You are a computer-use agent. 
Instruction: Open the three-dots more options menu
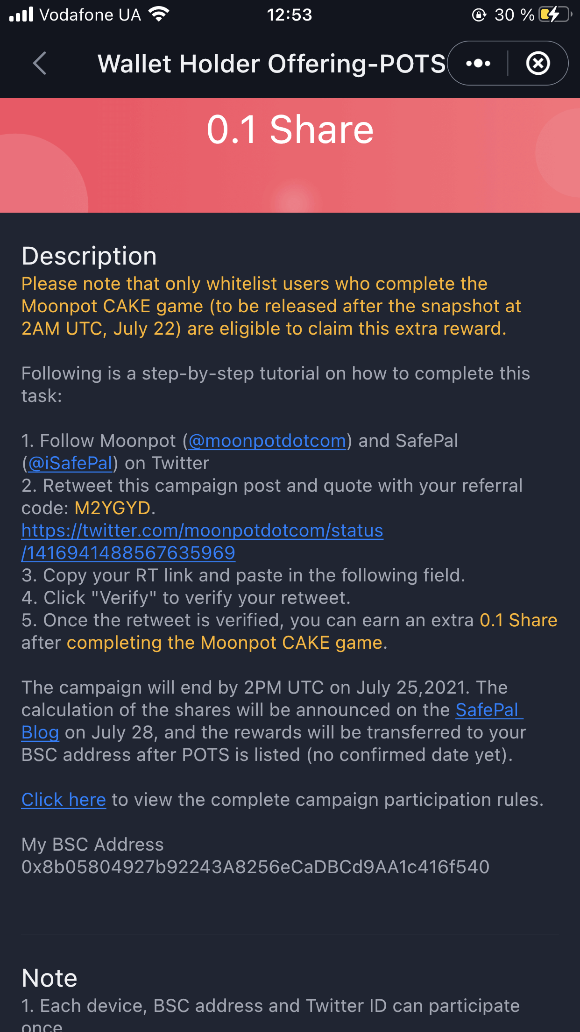pyautogui.click(x=478, y=63)
